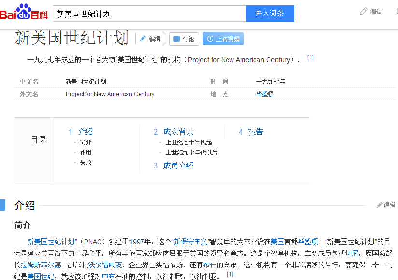
Task: Edit the 介绍 section via pencil icon
Action: pyautogui.click(x=385, y=205)
